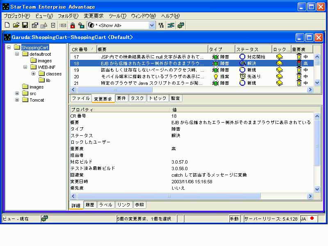Switch to the リンク tab
328x246 pixels.
tap(124, 205)
